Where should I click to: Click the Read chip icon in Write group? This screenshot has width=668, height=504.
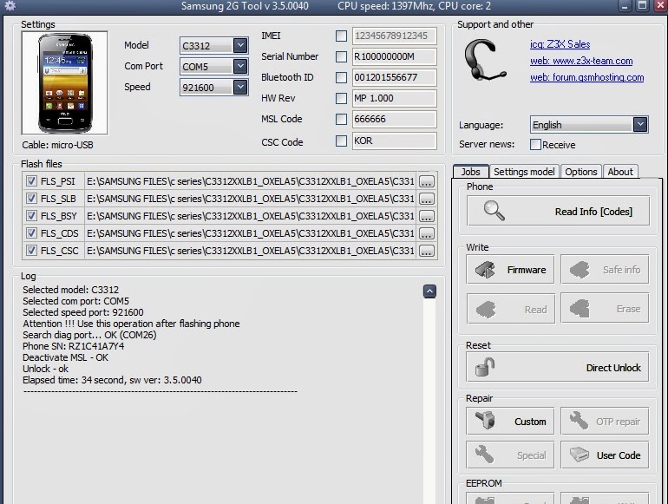coord(486,310)
